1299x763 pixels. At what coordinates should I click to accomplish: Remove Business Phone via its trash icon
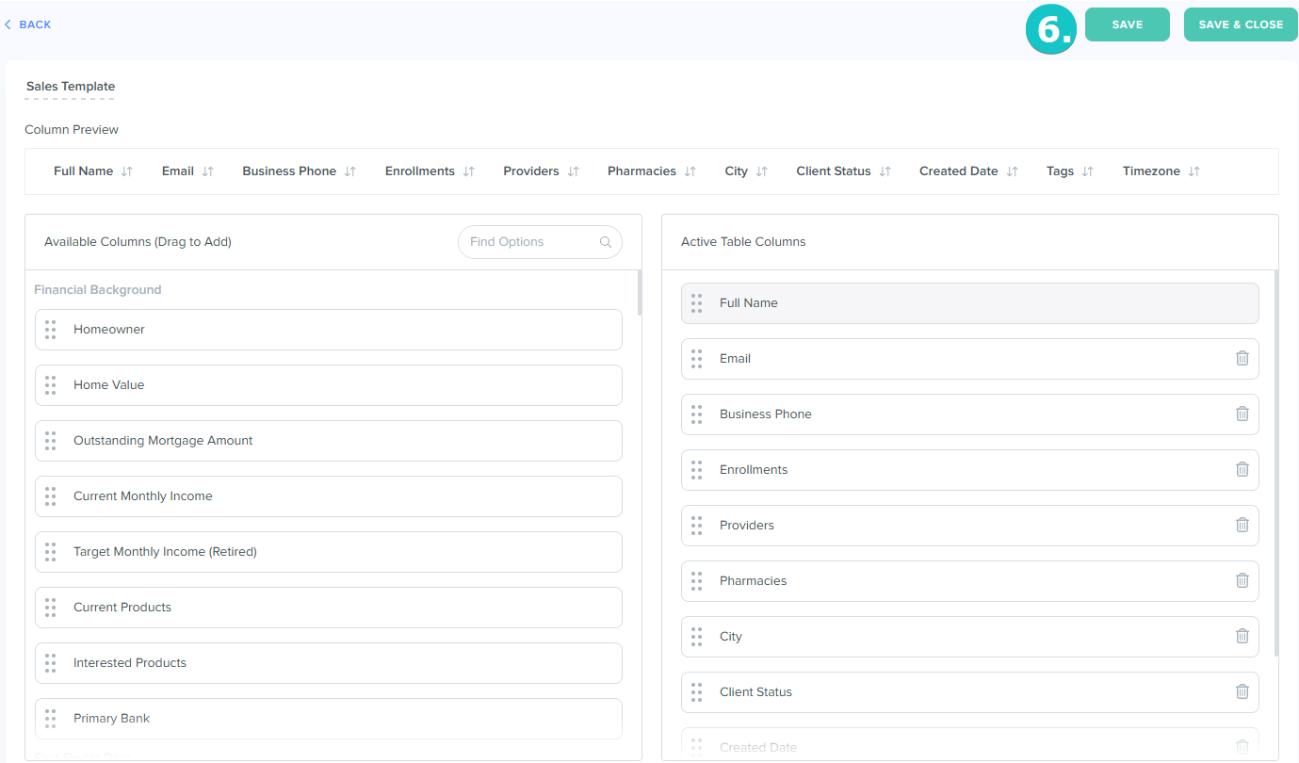(1242, 414)
